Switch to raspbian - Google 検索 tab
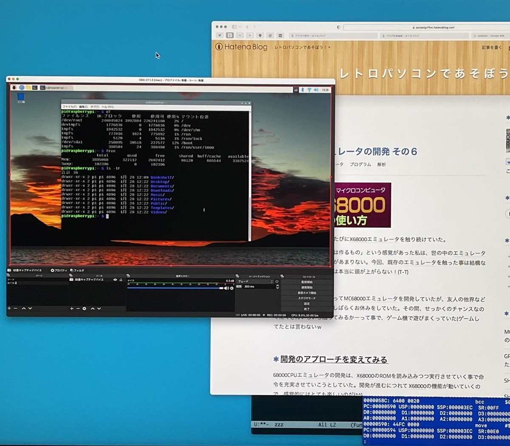 [x=491, y=36]
